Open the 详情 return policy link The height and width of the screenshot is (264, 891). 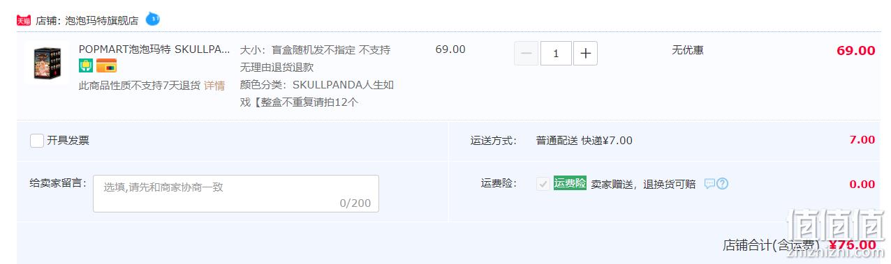click(x=214, y=86)
